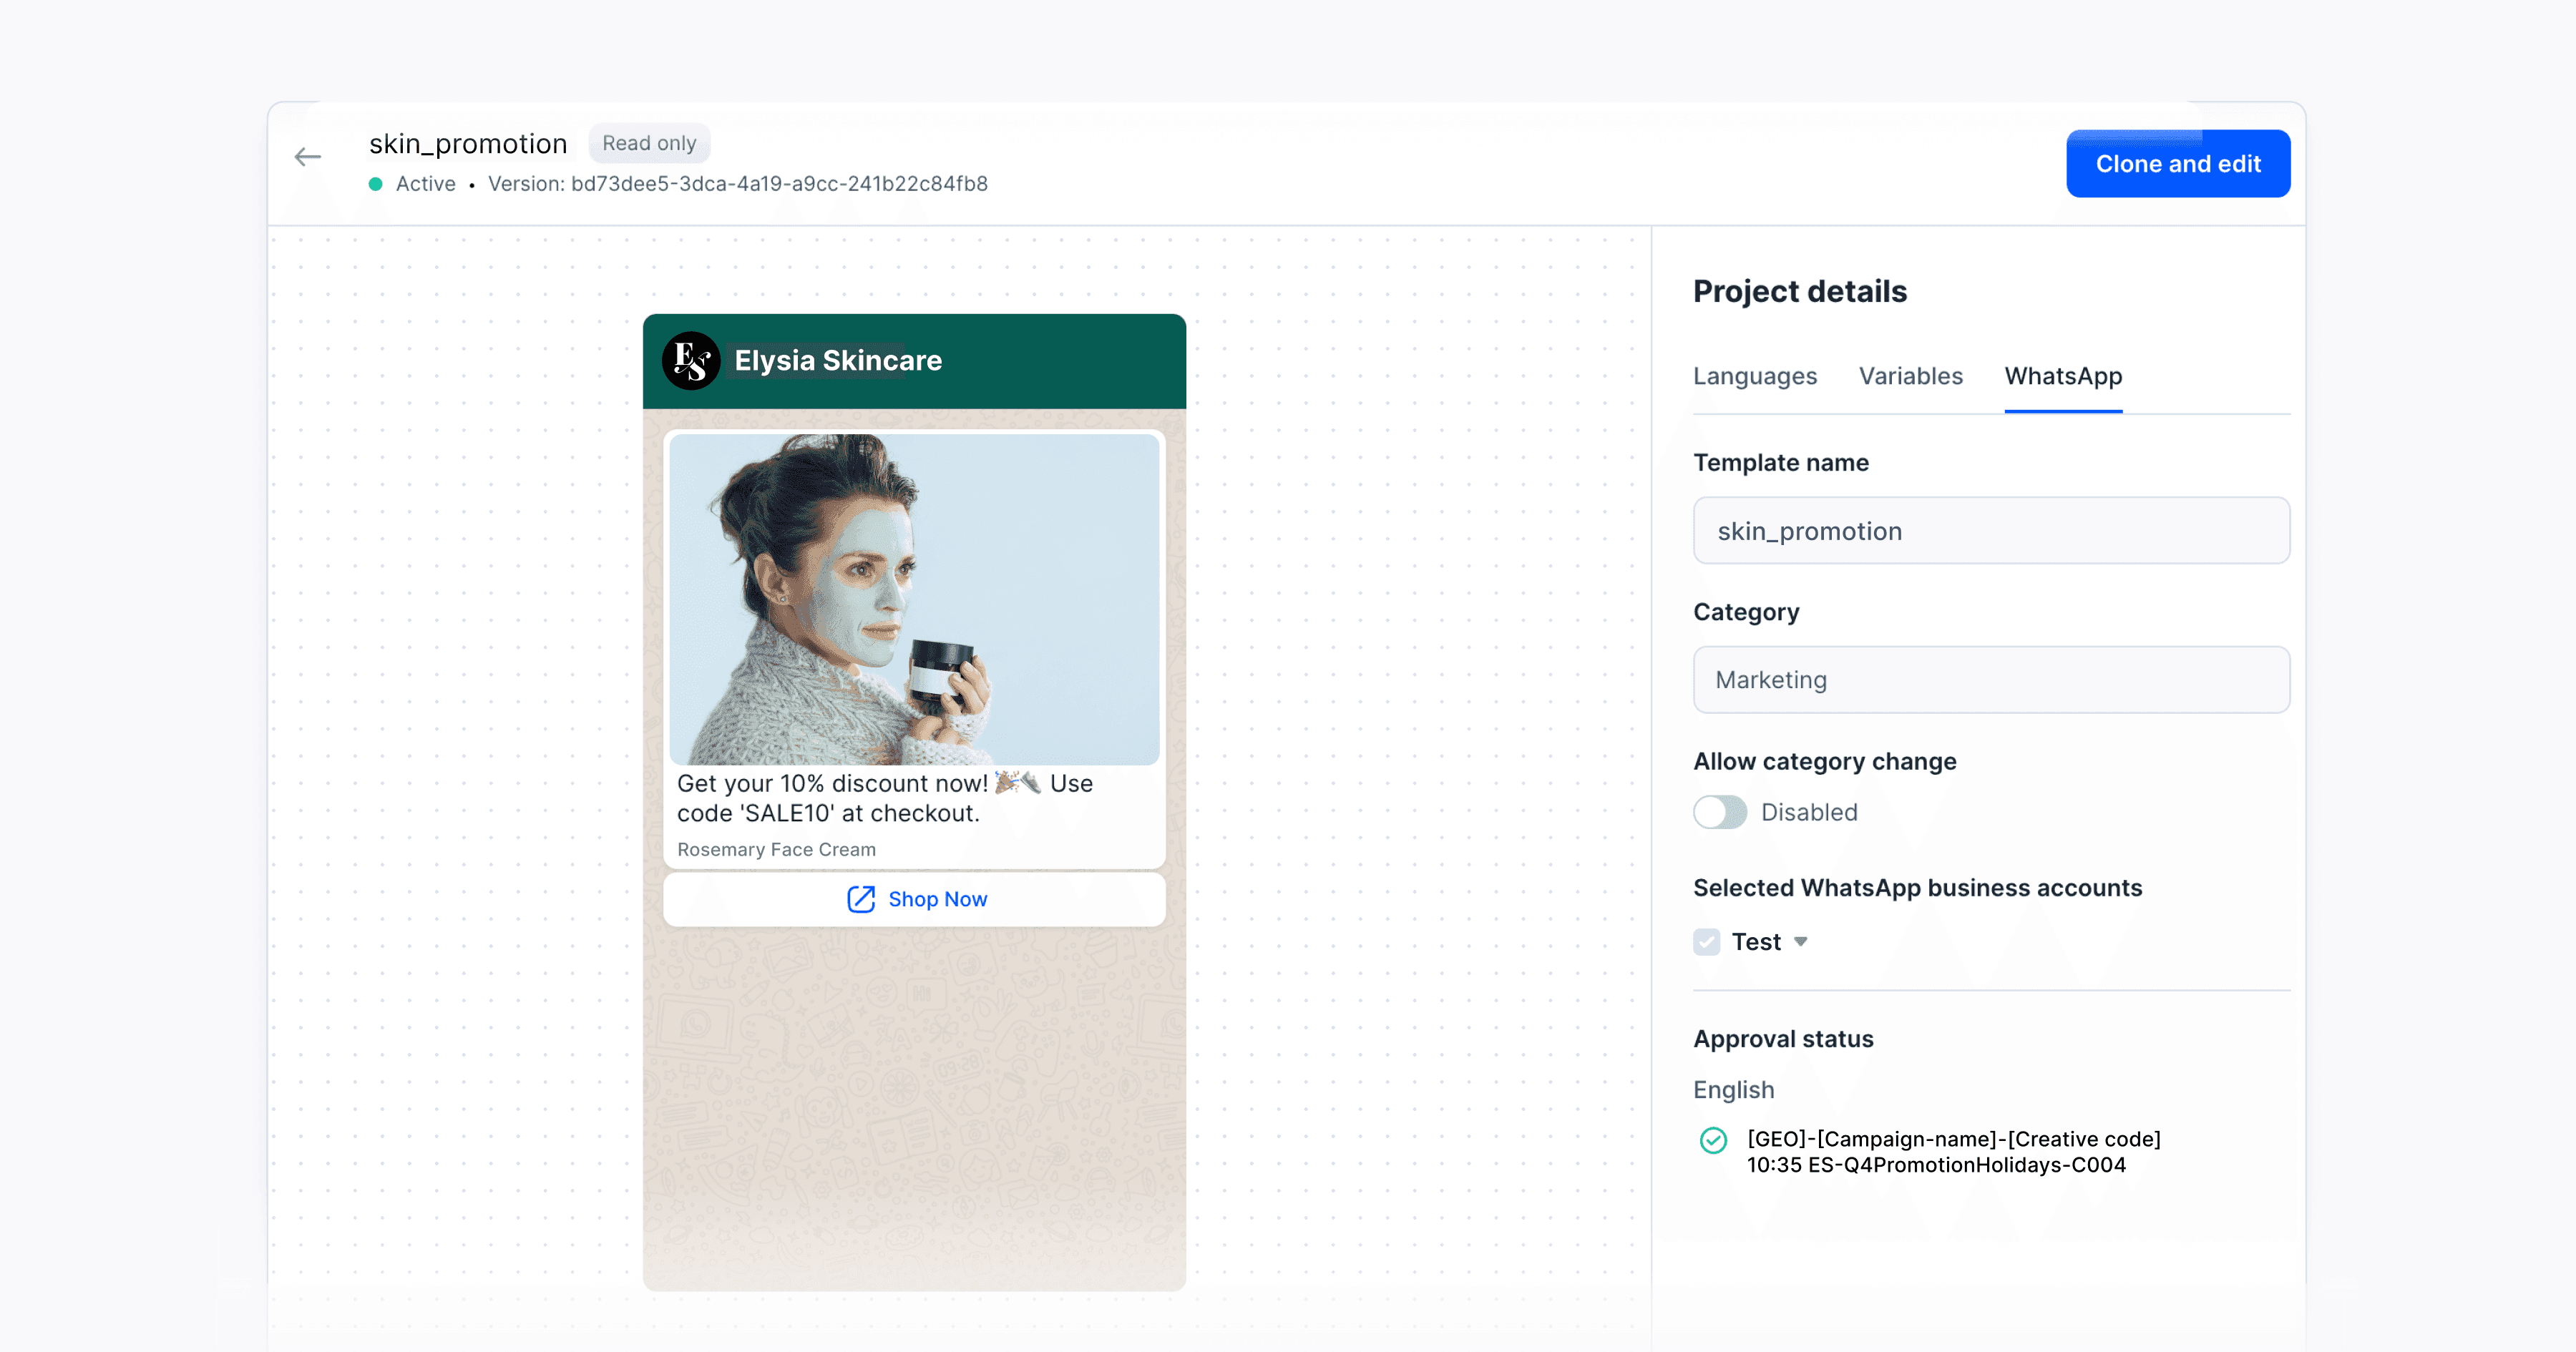Click the face cream product image
Screen dimensions: 2576x1352
[914, 599]
